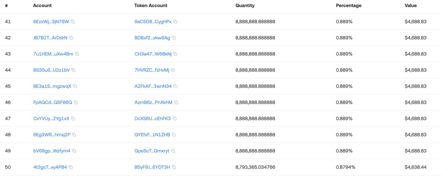The height and width of the screenshot is (176, 441).
Task: Click the Percentage column header
Action: (348, 5)
